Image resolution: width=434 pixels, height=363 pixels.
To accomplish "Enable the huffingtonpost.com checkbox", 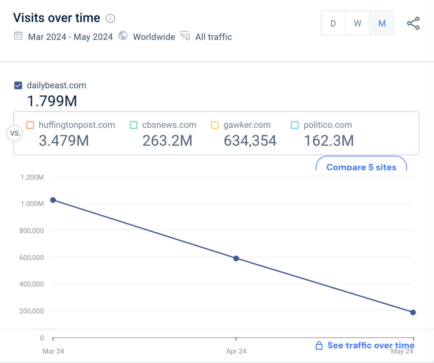I will (x=30, y=125).
